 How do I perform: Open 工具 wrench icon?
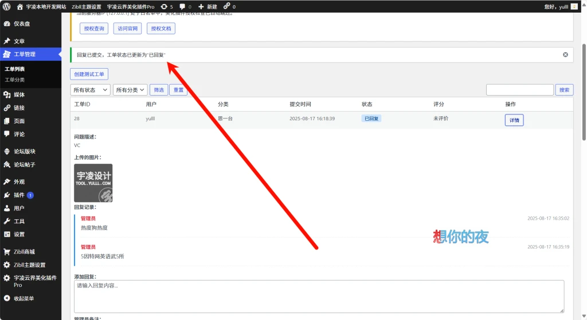[7, 222]
